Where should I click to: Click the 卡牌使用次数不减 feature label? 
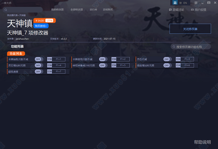click(x=82, y=59)
